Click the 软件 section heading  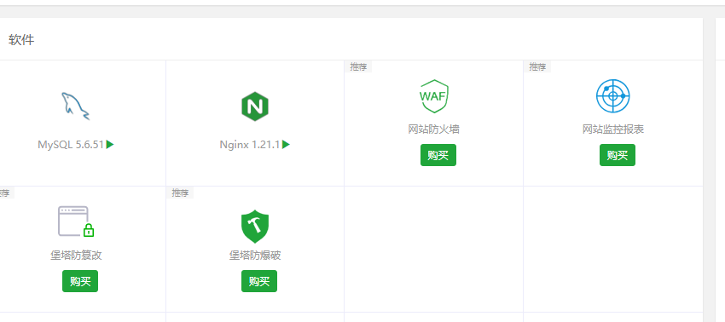point(21,40)
